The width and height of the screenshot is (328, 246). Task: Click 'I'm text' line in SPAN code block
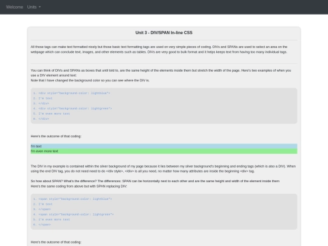[46, 204]
